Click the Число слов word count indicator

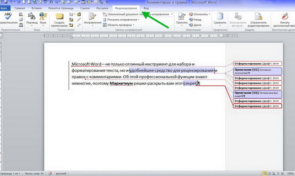33,173
